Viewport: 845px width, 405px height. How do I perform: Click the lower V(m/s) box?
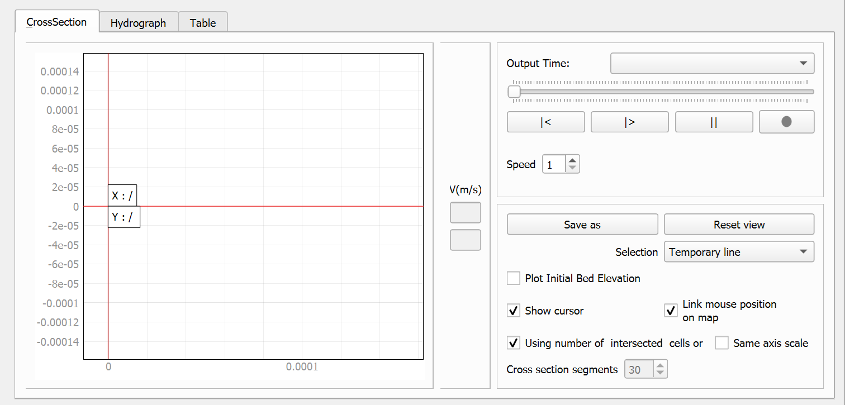tap(465, 240)
